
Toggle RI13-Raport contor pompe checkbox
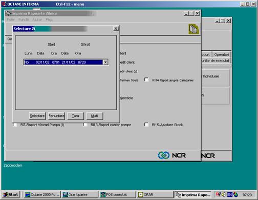coord(85,125)
